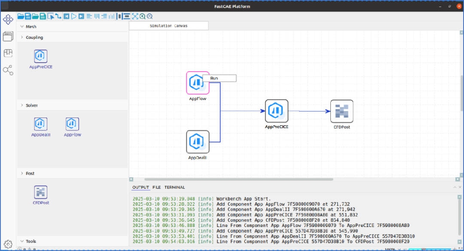Image resolution: width=464 pixels, height=251 pixels.
Task: Collapse the output panel with caret arrow
Action: (x=455, y=187)
